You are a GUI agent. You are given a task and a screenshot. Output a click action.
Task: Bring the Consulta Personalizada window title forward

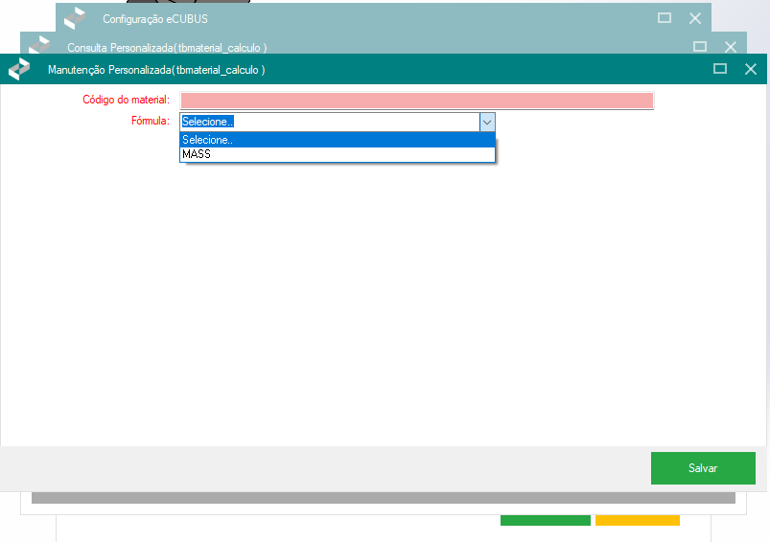click(x=167, y=47)
